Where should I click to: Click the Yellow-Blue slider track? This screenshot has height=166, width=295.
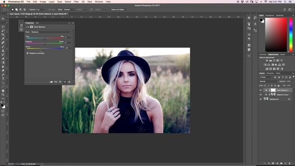(x=45, y=48)
